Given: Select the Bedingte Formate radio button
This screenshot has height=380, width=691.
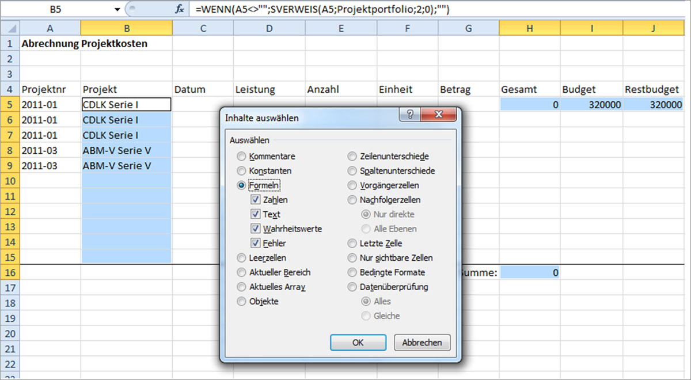Looking at the screenshot, I should [x=351, y=272].
